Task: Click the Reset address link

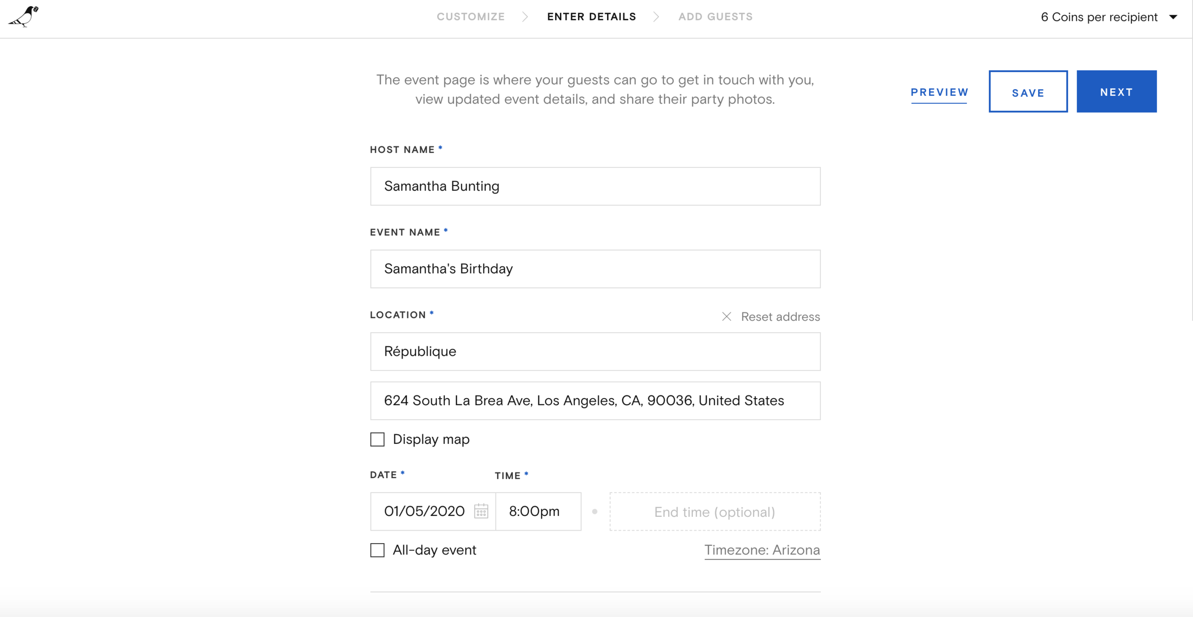Action: coord(780,317)
